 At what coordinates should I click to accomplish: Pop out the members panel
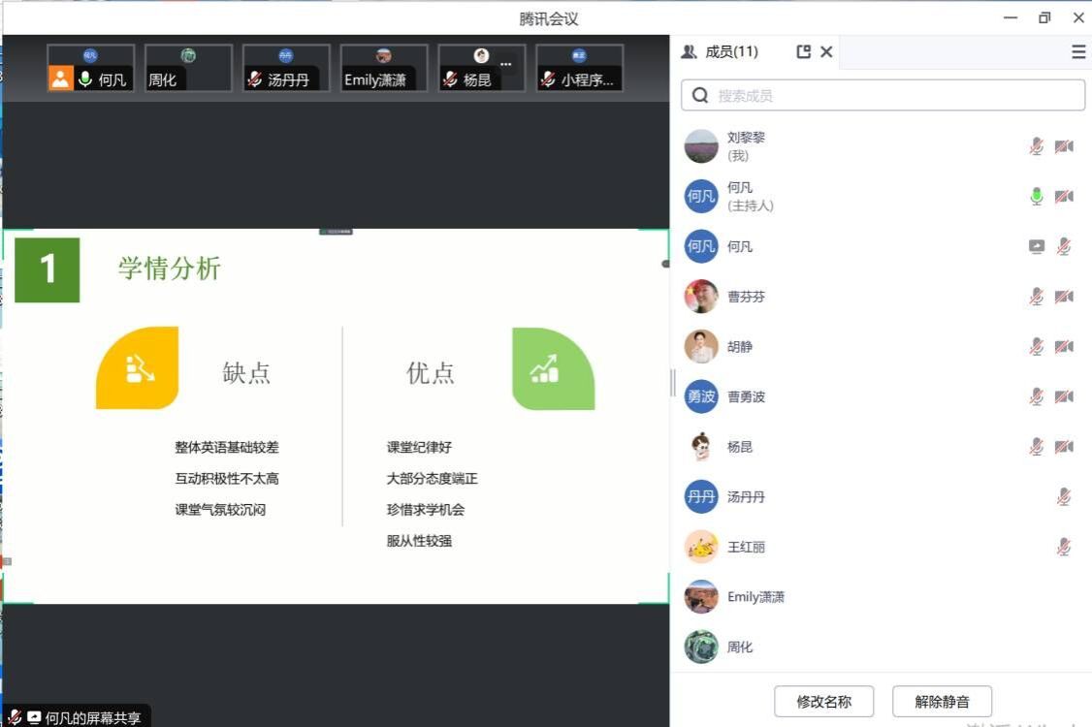803,52
